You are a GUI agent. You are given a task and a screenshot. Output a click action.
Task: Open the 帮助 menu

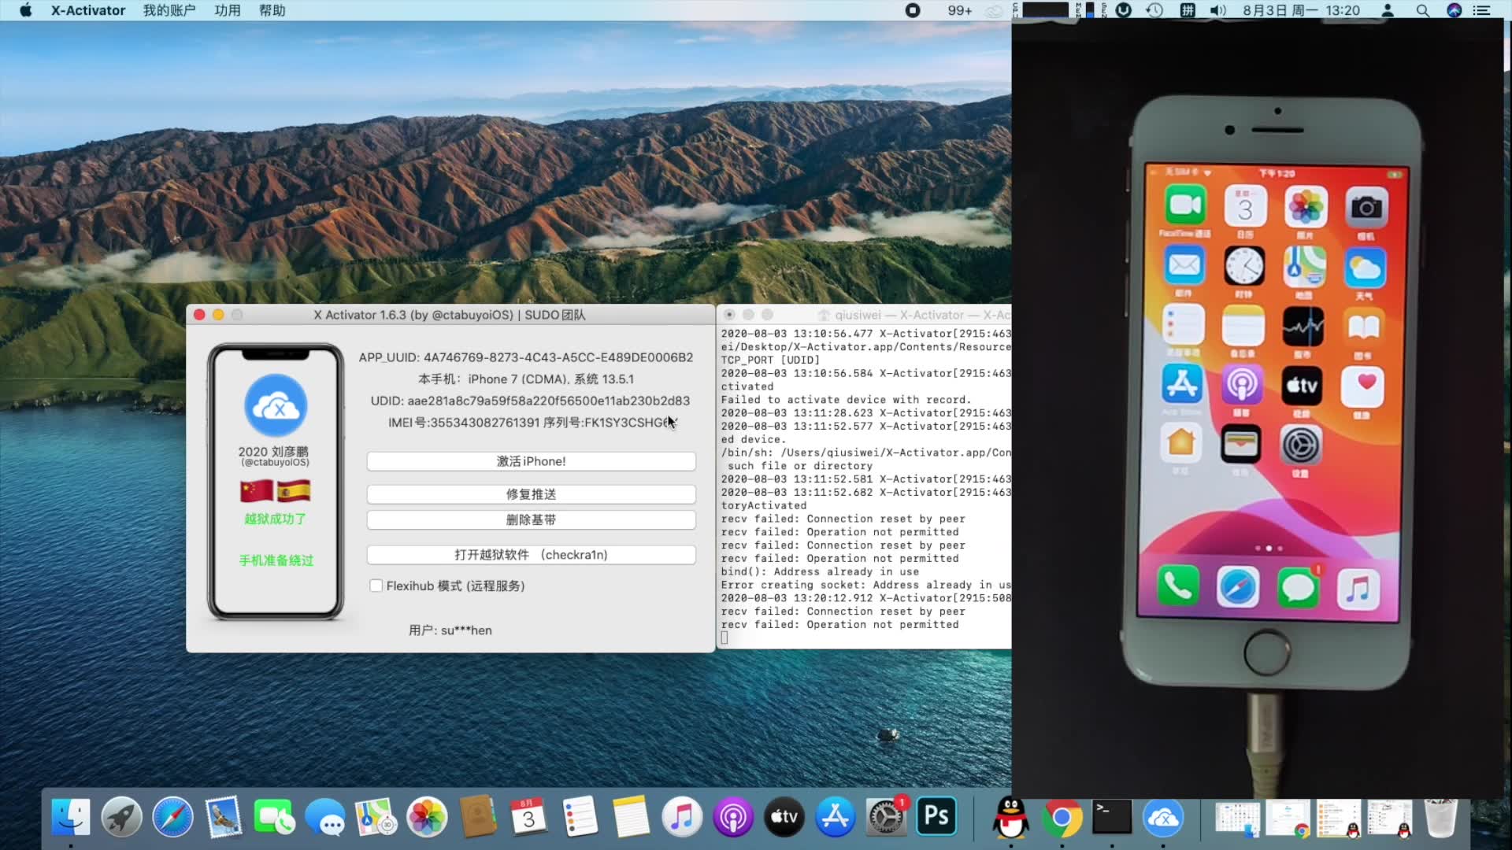pyautogui.click(x=272, y=10)
